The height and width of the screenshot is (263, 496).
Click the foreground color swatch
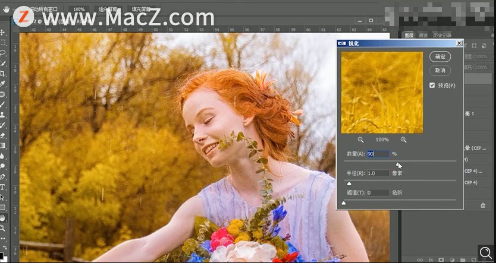click(1, 256)
